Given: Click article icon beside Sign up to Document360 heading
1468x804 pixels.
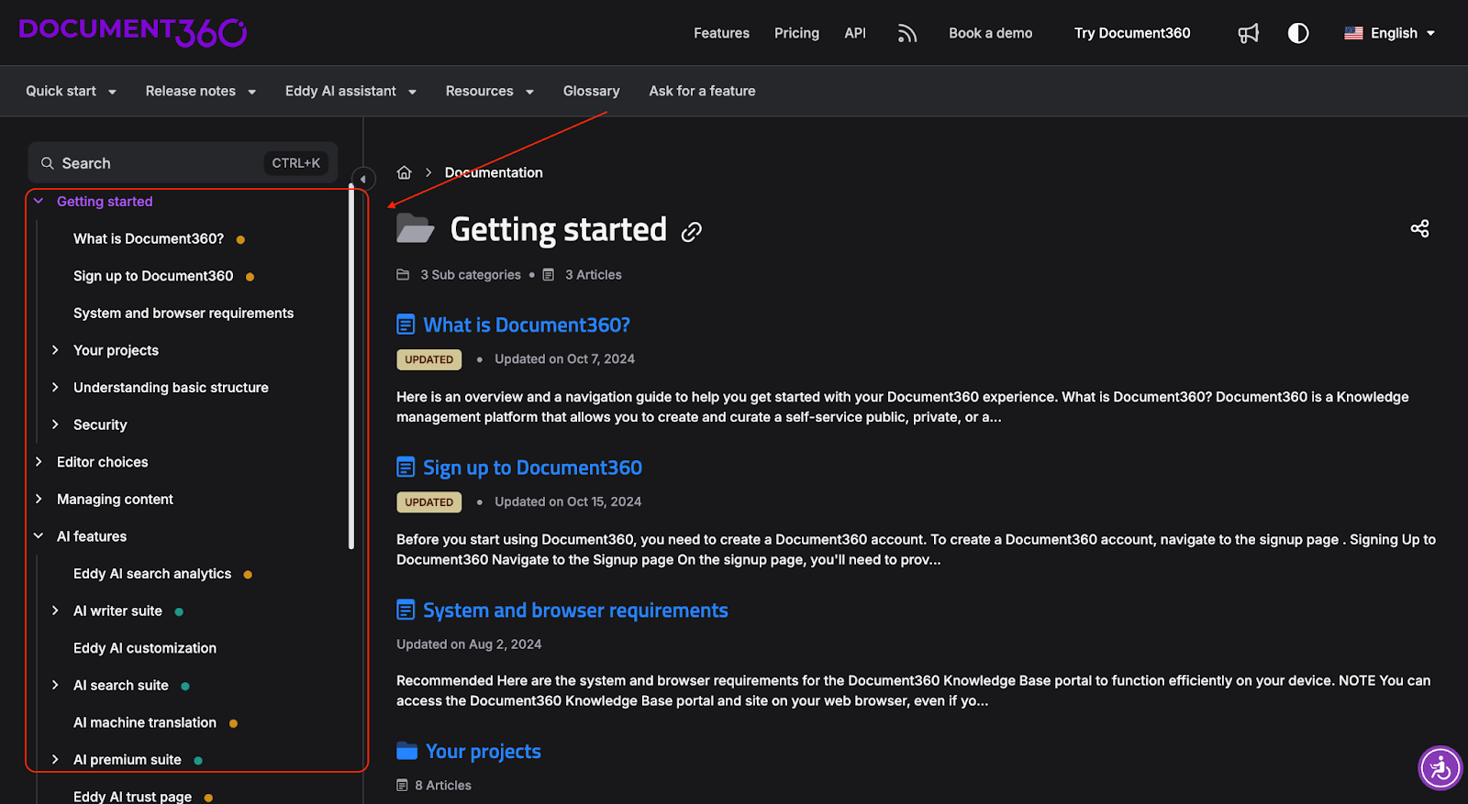Looking at the screenshot, I should (406, 468).
